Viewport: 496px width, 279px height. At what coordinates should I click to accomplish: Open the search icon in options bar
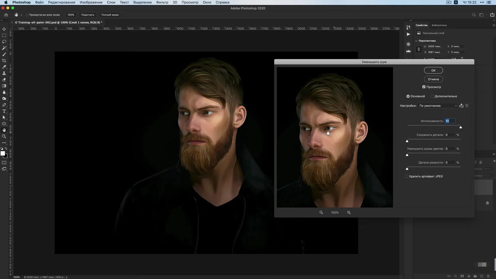point(474,15)
